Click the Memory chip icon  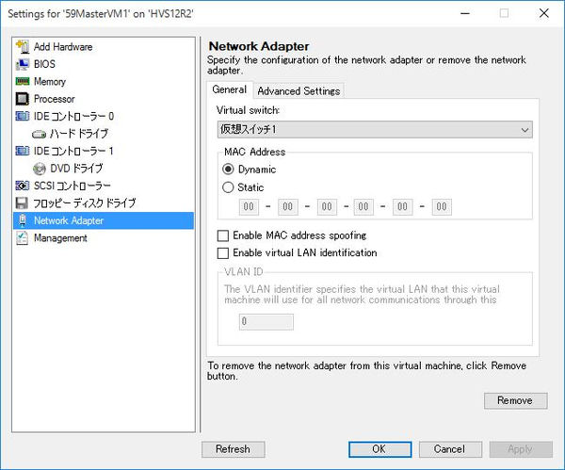coord(24,82)
